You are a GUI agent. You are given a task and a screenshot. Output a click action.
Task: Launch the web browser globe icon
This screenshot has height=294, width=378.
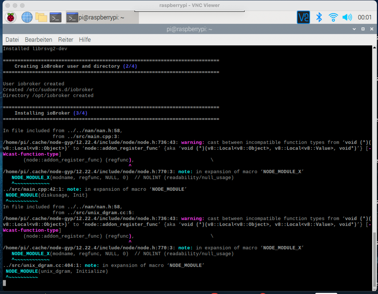coord(27,17)
